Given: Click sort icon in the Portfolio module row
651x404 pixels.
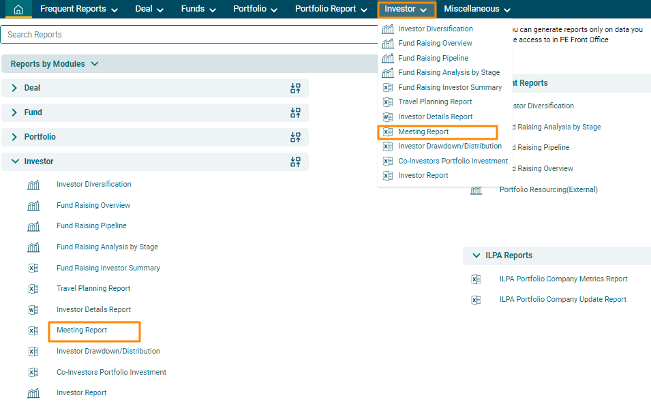Looking at the screenshot, I should [295, 138].
